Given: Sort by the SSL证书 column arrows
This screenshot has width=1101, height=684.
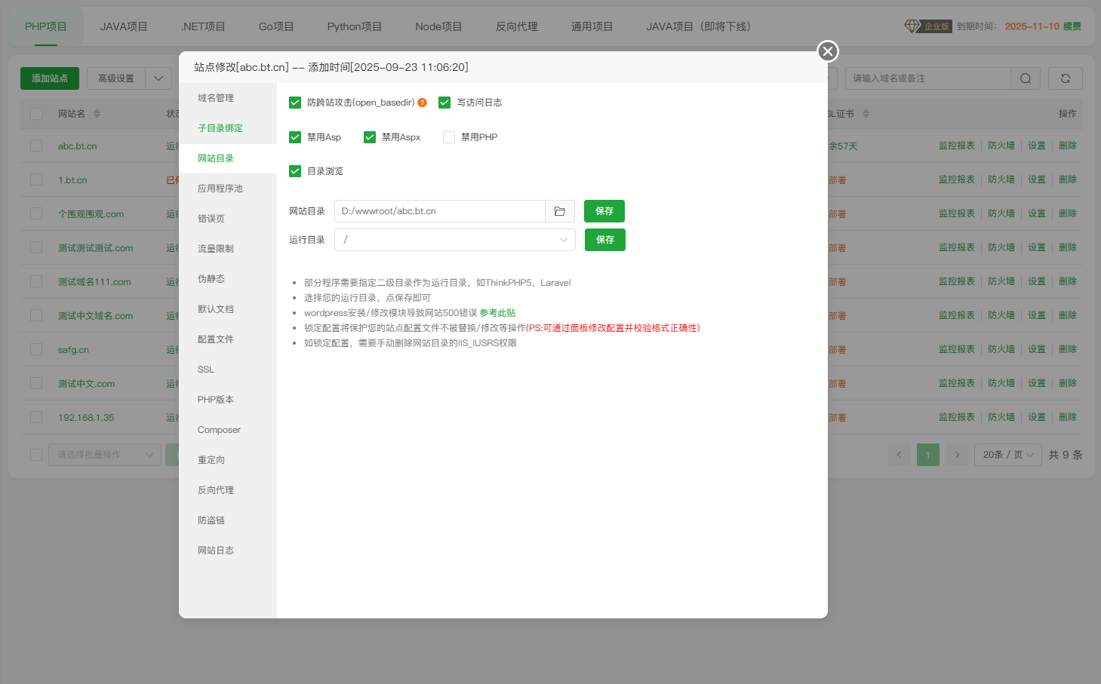Looking at the screenshot, I should pyautogui.click(x=866, y=114).
